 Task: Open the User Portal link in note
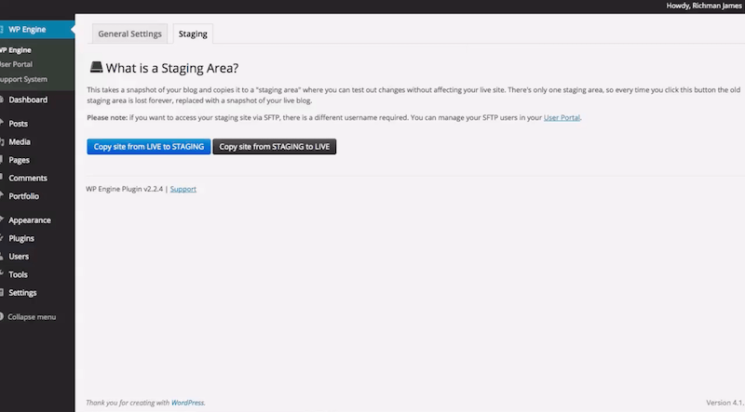pyautogui.click(x=562, y=118)
